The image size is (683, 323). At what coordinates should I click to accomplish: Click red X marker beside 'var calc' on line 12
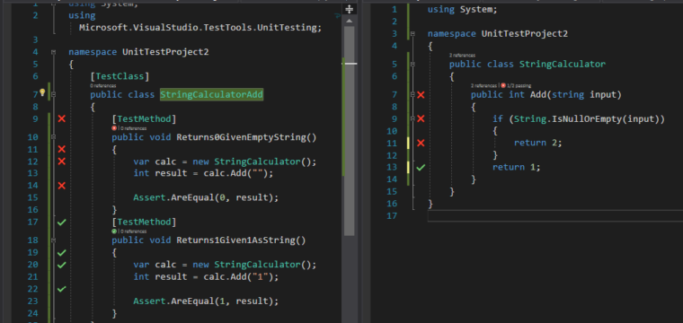(x=62, y=161)
